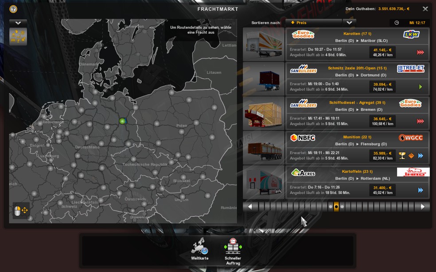Viewport: 436px width, 272px height.
Task: Click the 31.400,- € price
Action: click(382, 188)
